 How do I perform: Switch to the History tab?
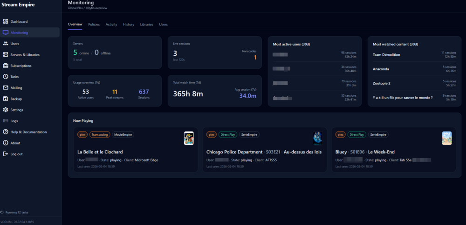[x=129, y=24]
